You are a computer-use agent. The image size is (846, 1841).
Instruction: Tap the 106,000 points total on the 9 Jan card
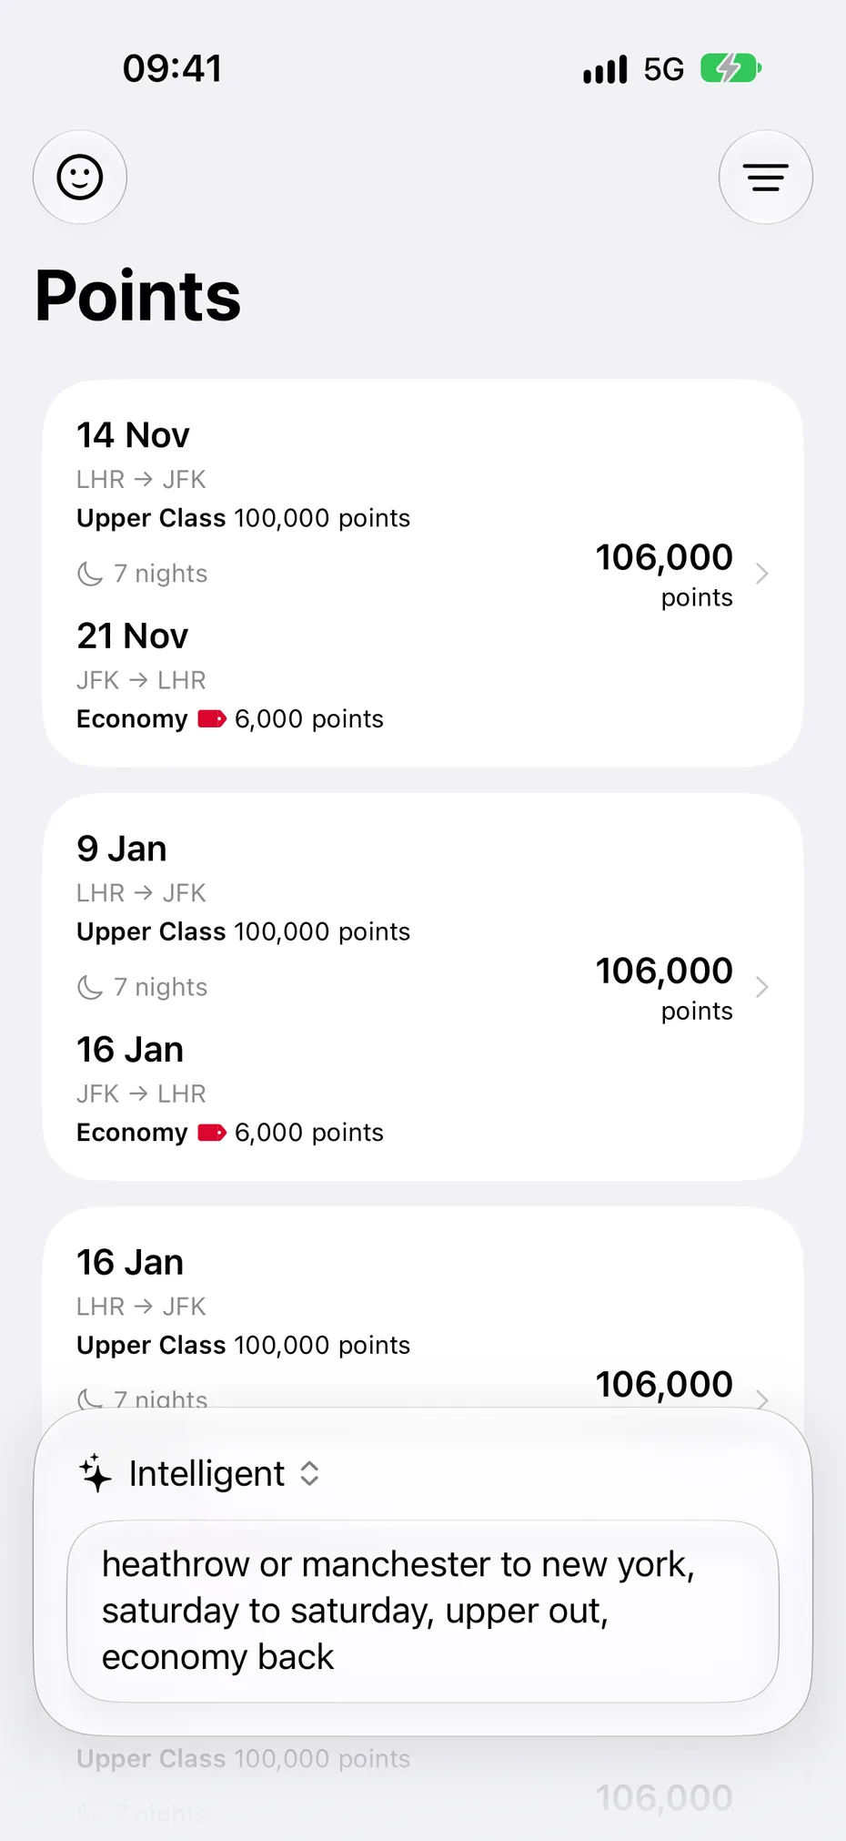[664, 988]
